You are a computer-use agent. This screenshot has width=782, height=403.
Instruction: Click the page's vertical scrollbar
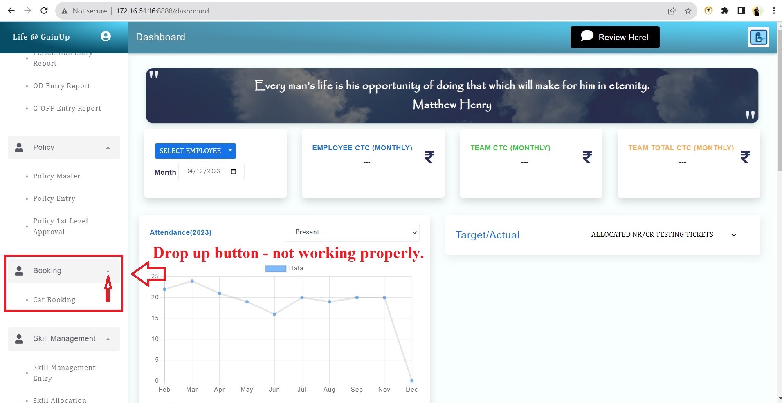click(779, 98)
